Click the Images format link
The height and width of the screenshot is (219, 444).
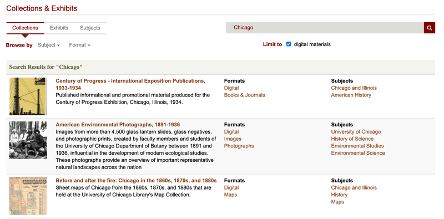[x=233, y=139]
